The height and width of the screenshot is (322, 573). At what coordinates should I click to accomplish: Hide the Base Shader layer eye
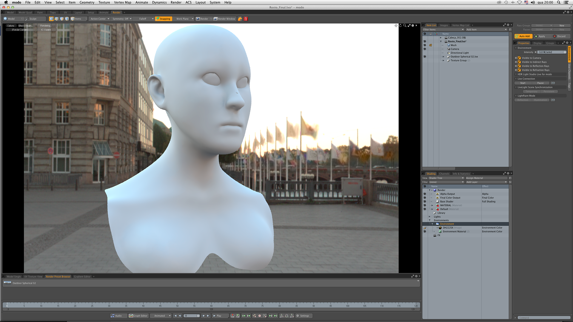click(425, 202)
